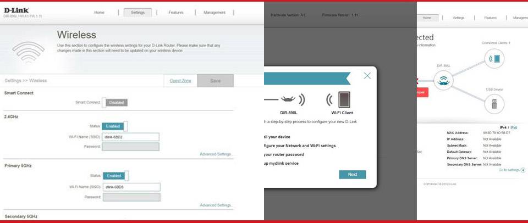Click the D-Link logo in Wireless page
The height and width of the screenshot is (223, 528).
[16, 10]
